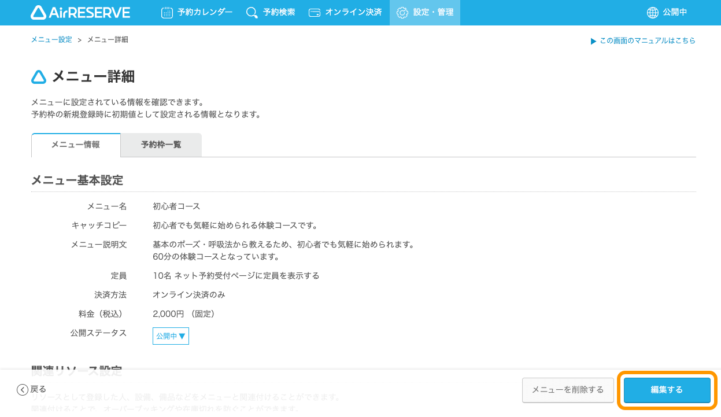The height and width of the screenshot is (417, 721).
Task: Click the 編集する button
Action: point(666,390)
